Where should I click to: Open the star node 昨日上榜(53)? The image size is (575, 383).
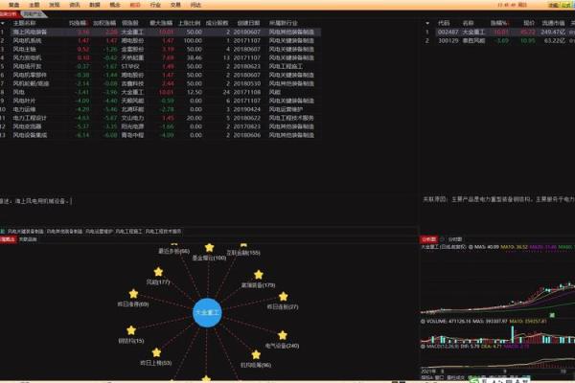156,353
